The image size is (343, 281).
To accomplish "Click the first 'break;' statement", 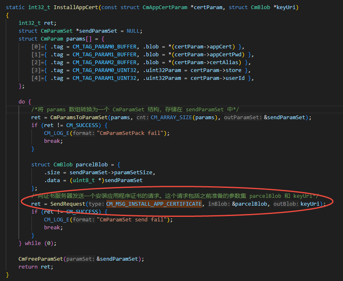I will (53, 141).
